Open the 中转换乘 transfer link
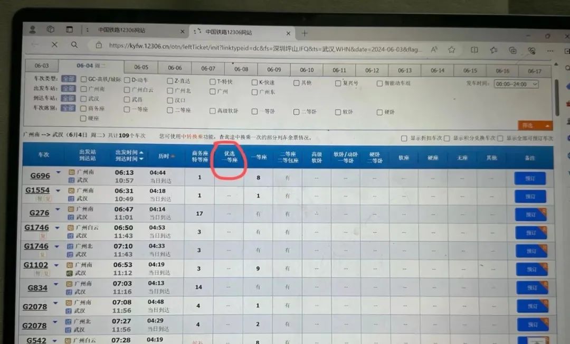 coord(192,136)
